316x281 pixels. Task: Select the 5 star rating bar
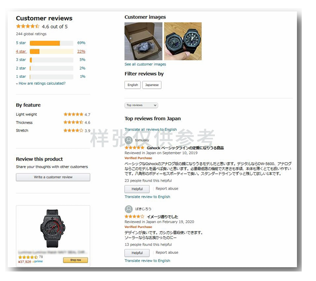pyautogui.click(x=51, y=43)
